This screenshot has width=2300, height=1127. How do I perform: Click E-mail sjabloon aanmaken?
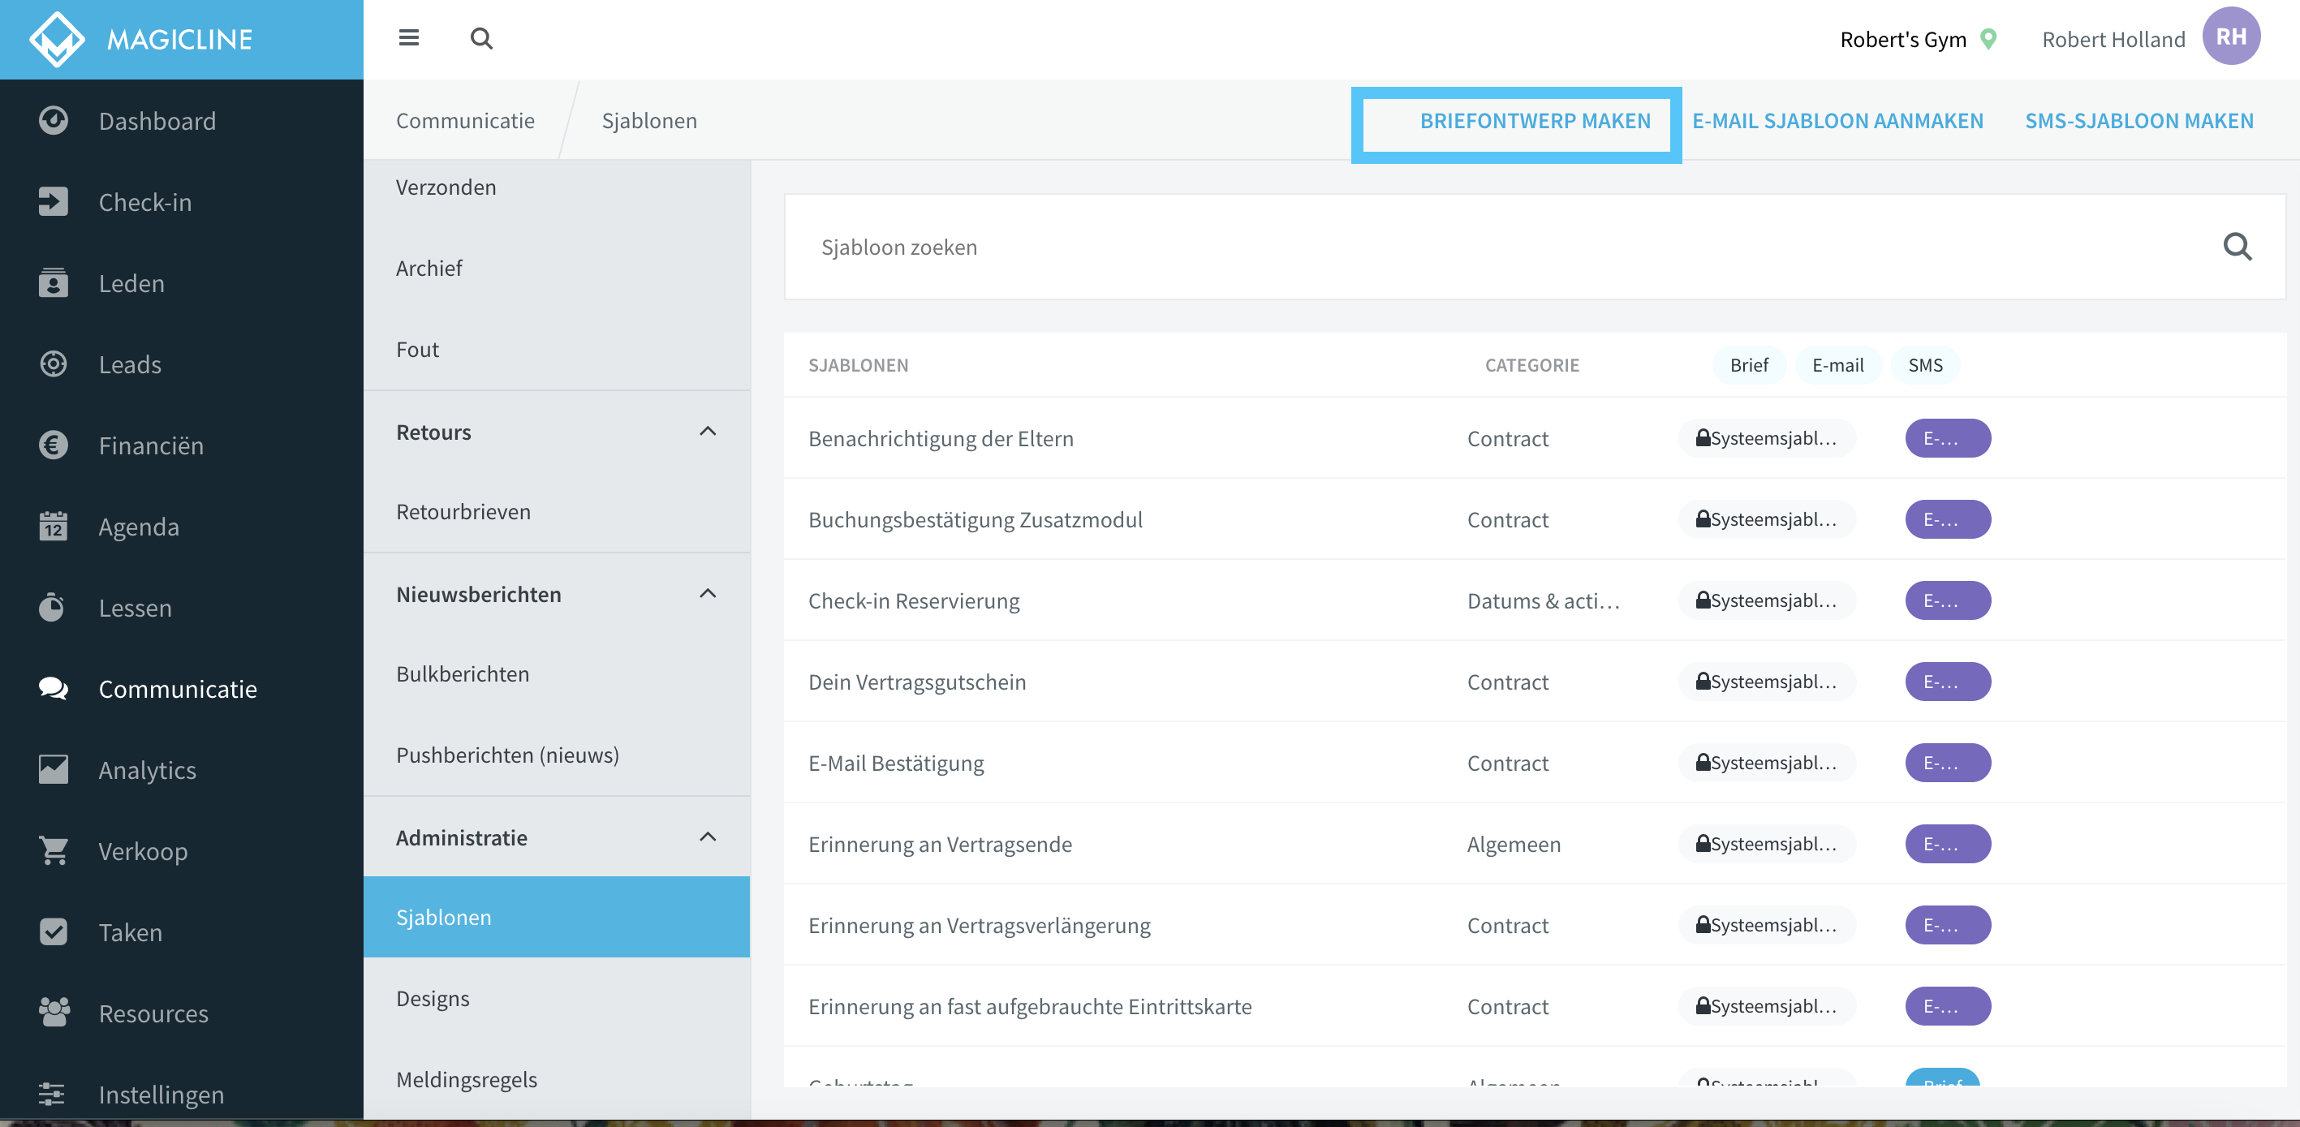(x=1837, y=120)
